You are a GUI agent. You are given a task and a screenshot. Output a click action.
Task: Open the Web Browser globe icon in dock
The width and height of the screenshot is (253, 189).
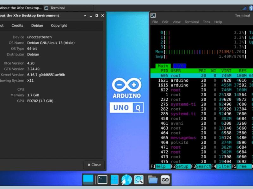(126, 180)
